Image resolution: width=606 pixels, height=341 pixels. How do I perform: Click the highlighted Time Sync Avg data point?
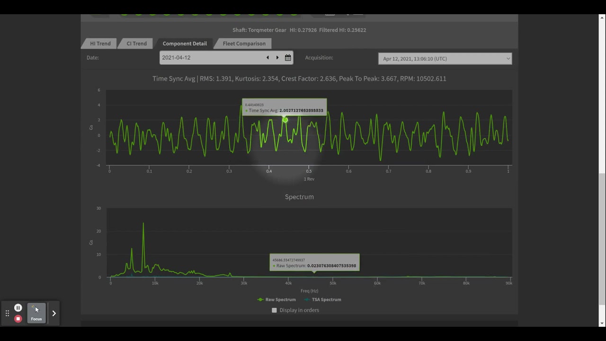click(285, 120)
